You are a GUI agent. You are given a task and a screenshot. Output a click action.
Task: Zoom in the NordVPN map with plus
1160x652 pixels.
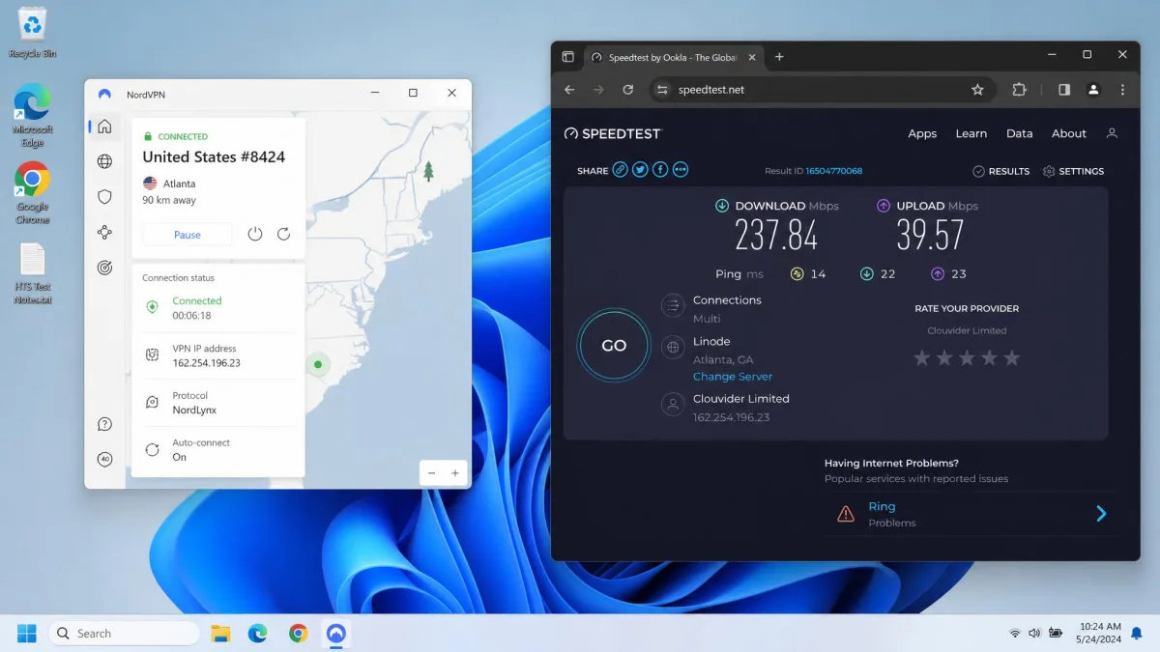coord(455,473)
